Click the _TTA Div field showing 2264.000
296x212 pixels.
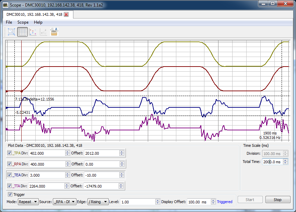coord(46,186)
